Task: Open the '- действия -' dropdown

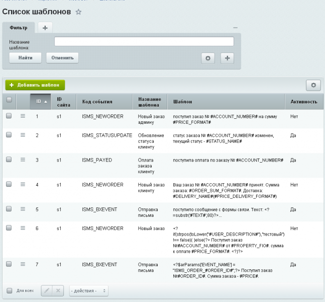Action: pyautogui.click(x=88, y=290)
